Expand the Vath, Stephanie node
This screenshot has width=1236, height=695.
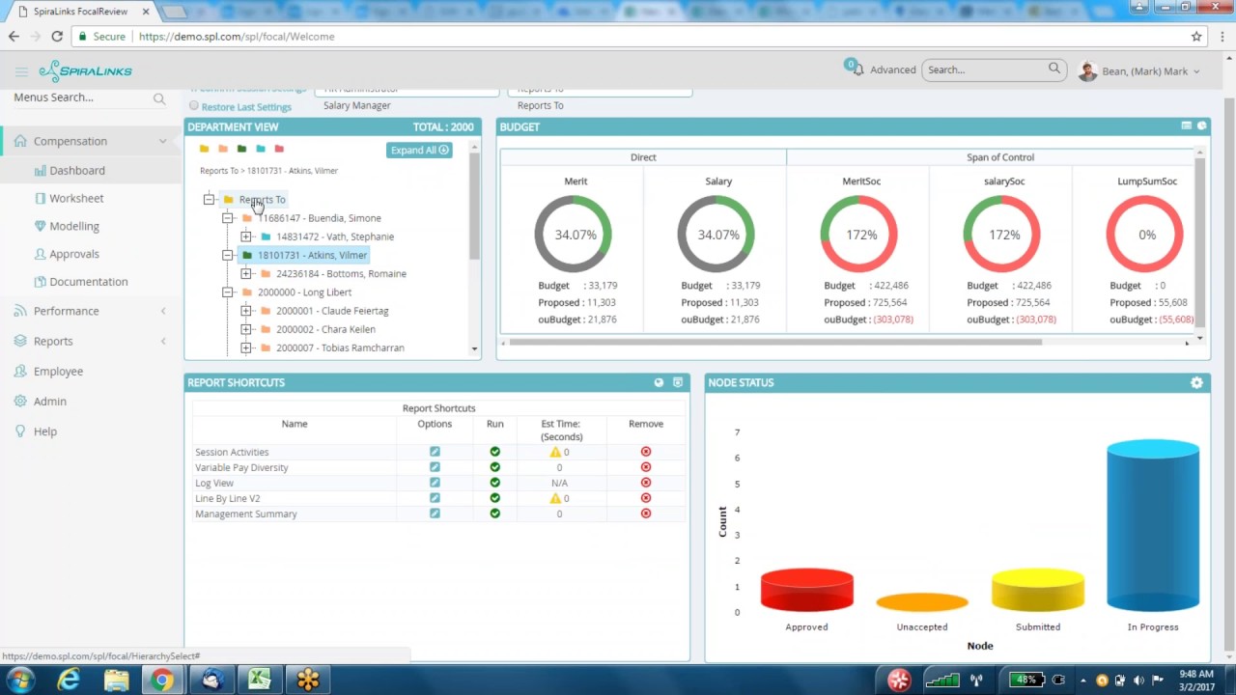[x=246, y=236]
